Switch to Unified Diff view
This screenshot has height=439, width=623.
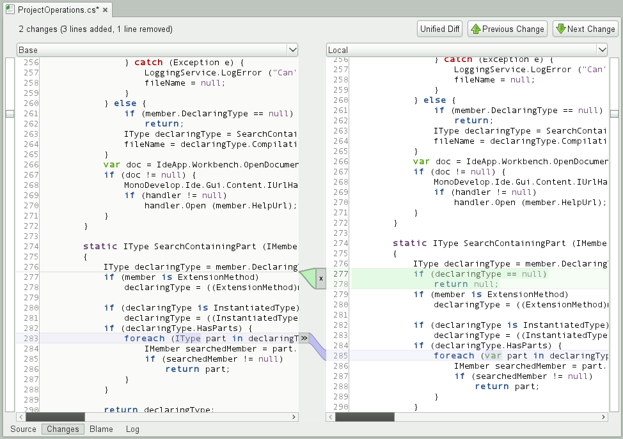tap(440, 29)
